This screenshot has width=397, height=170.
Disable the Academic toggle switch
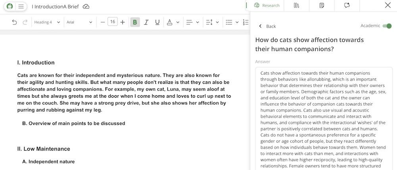[387, 26]
